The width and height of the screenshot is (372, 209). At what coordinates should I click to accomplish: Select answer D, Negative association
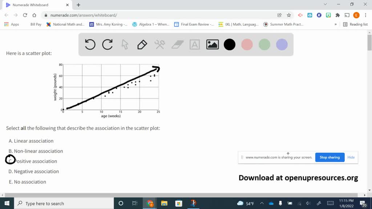tap(33, 171)
